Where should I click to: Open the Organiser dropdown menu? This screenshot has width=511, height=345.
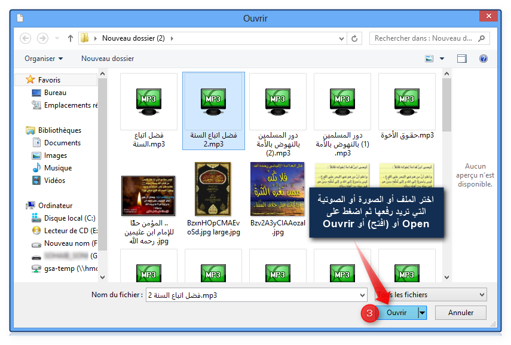pos(44,59)
